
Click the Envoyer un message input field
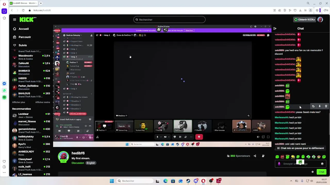click(x=301, y=164)
